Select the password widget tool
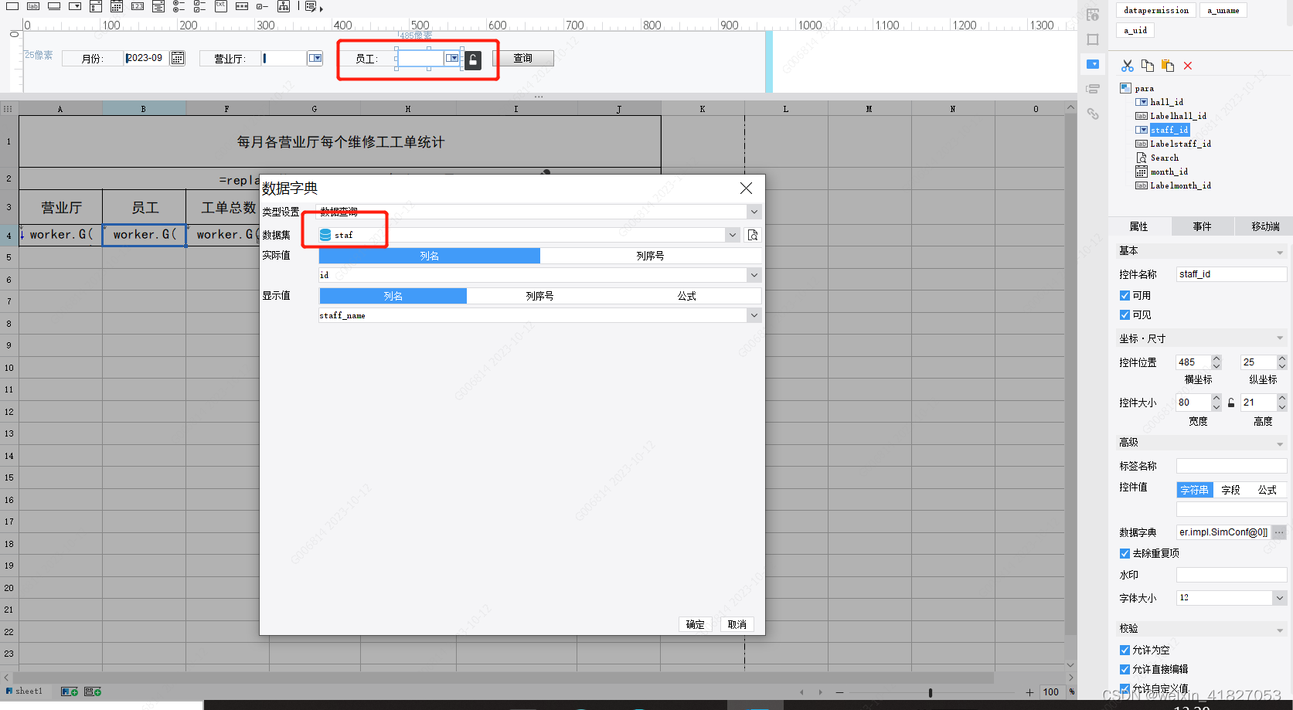Image resolution: width=1293 pixels, height=710 pixels. click(242, 6)
